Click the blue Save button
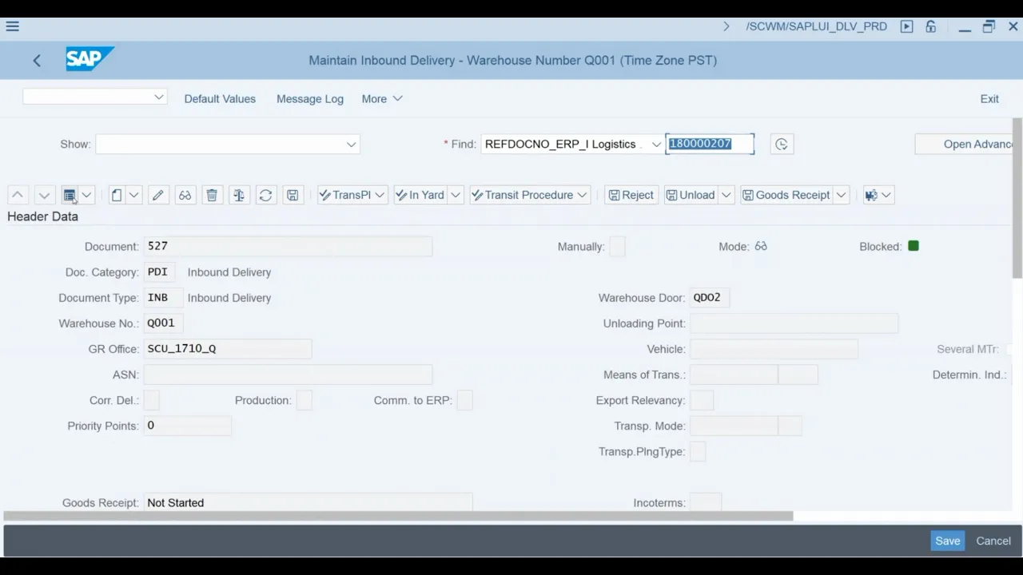 click(x=948, y=541)
